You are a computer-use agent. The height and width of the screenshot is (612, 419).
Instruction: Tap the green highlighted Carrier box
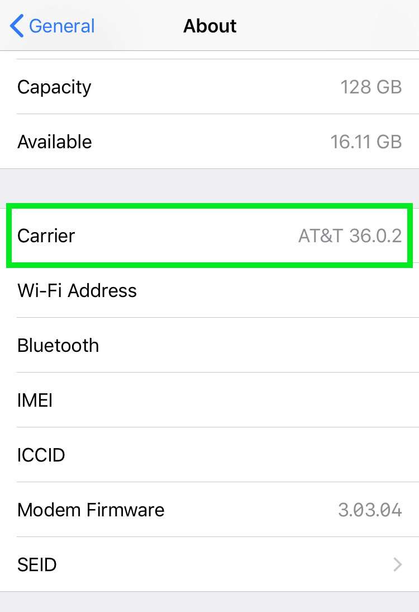[x=209, y=236]
